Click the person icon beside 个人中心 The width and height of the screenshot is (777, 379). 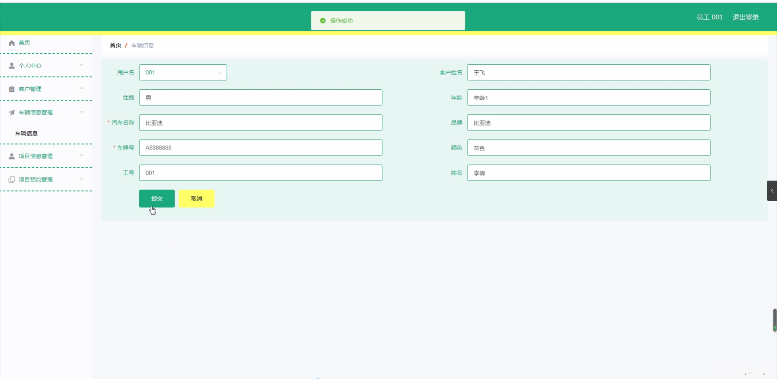click(12, 65)
